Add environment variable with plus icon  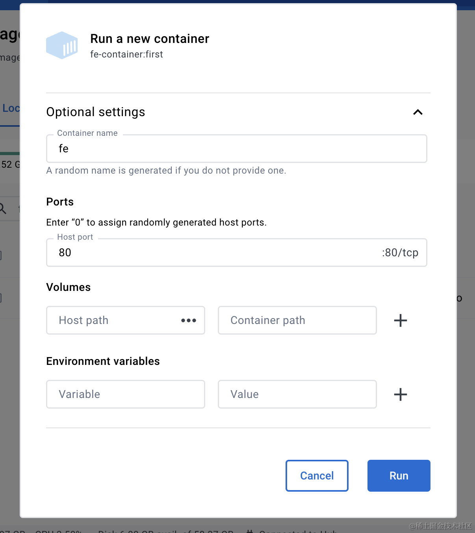(400, 394)
